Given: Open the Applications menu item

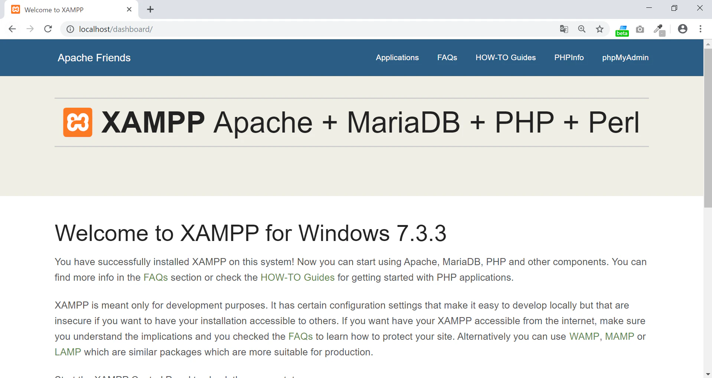Looking at the screenshot, I should click(x=397, y=58).
